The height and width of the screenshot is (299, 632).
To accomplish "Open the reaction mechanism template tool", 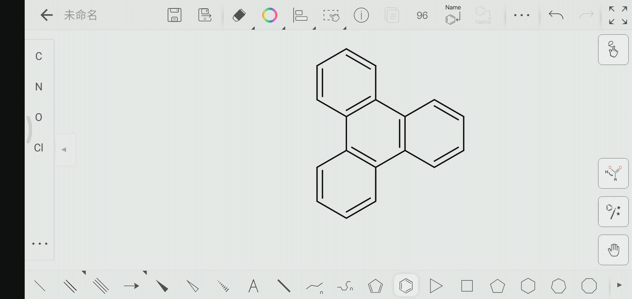I will (613, 173).
